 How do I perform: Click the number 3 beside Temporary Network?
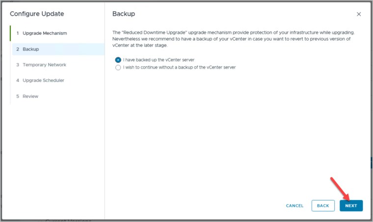pos(18,65)
